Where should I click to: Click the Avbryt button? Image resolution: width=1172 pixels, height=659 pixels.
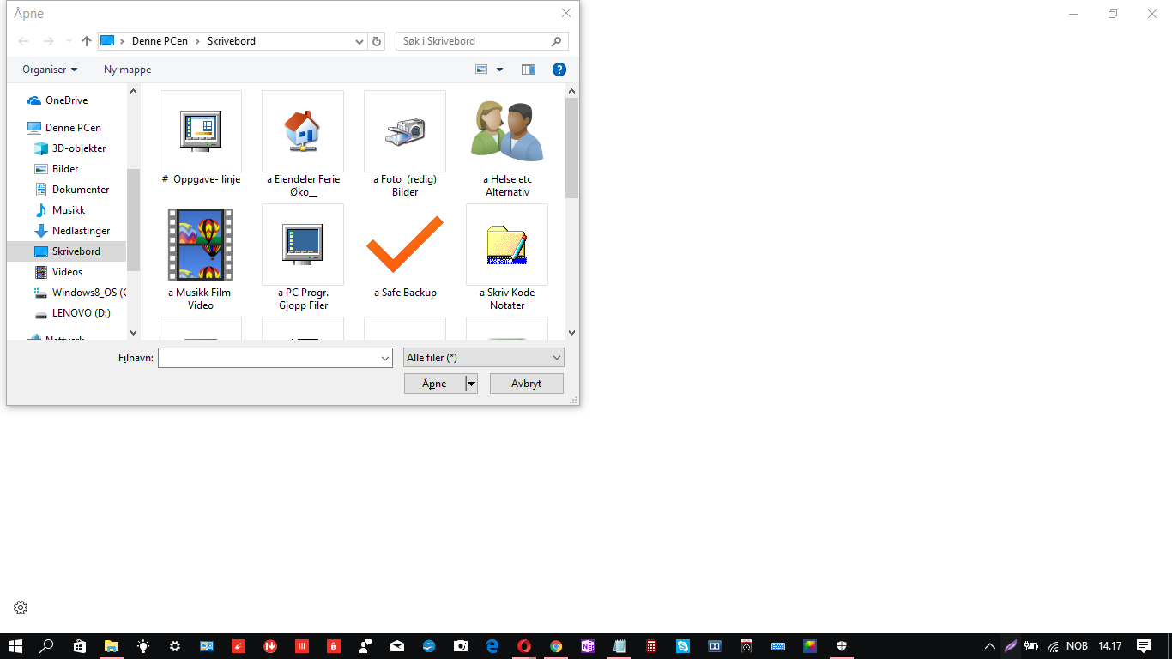point(527,384)
